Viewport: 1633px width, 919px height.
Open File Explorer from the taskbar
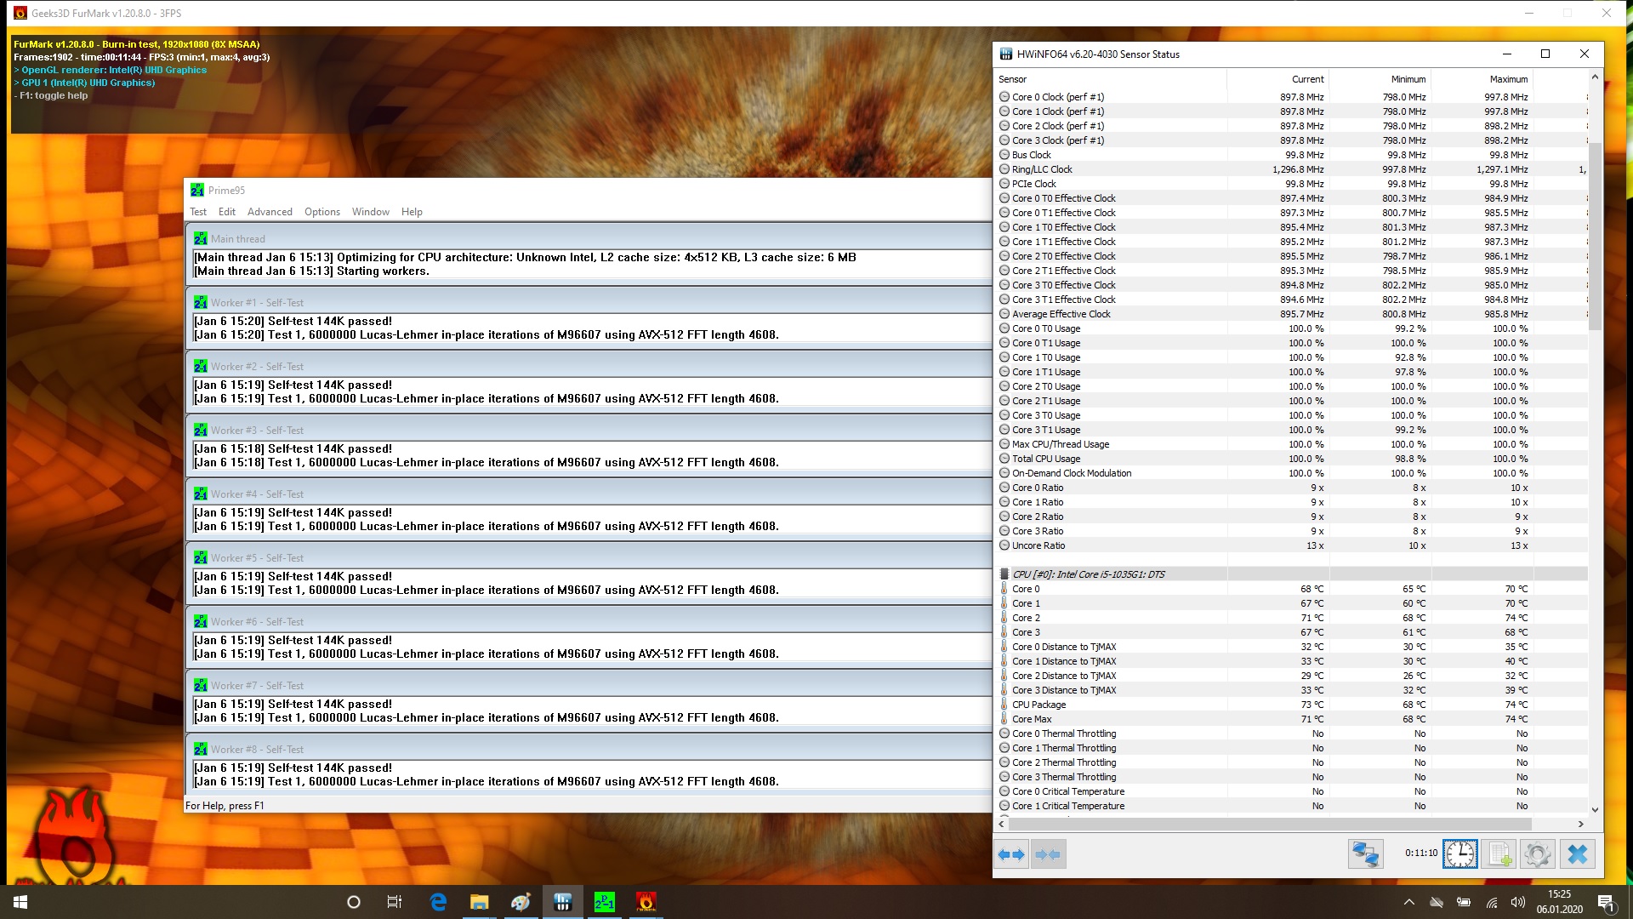click(x=480, y=902)
